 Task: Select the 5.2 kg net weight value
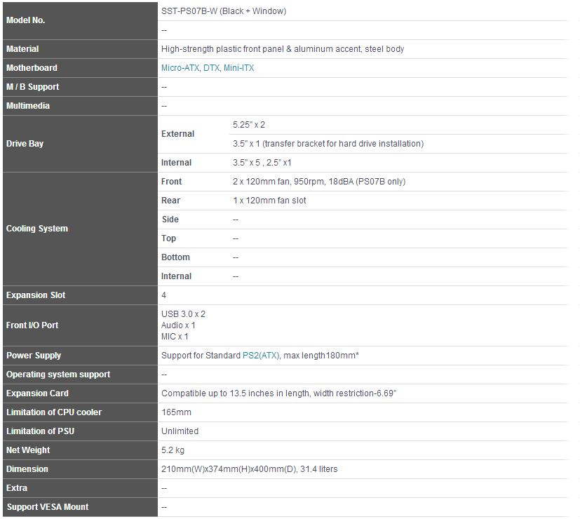click(x=173, y=450)
